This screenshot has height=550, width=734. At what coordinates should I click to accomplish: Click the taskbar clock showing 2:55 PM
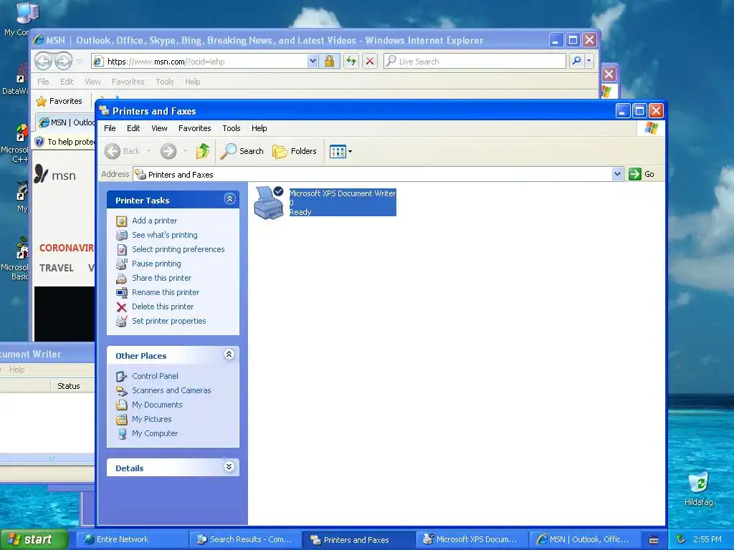pos(707,540)
